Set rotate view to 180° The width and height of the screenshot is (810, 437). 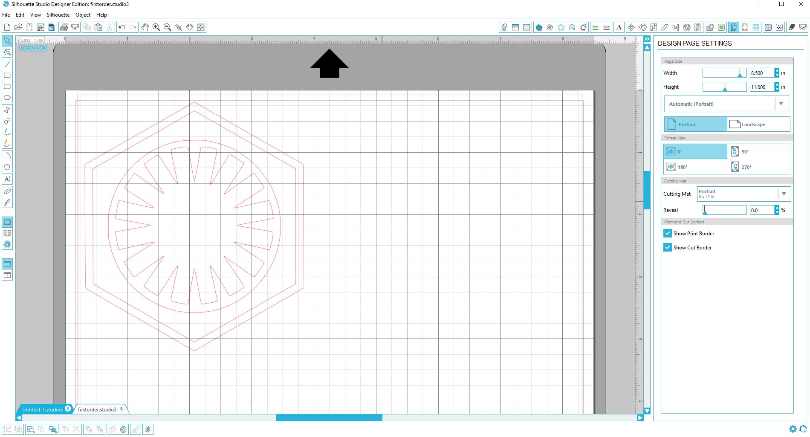point(696,167)
